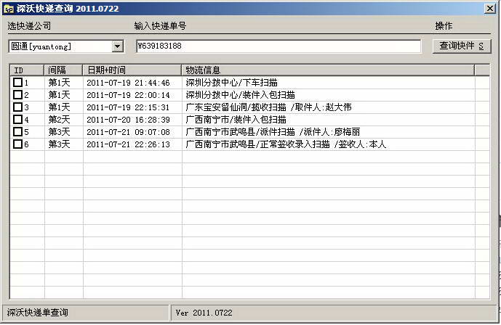Tick the checkbox for row ID 1
This screenshot has width=501, height=325.
coord(18,83)
